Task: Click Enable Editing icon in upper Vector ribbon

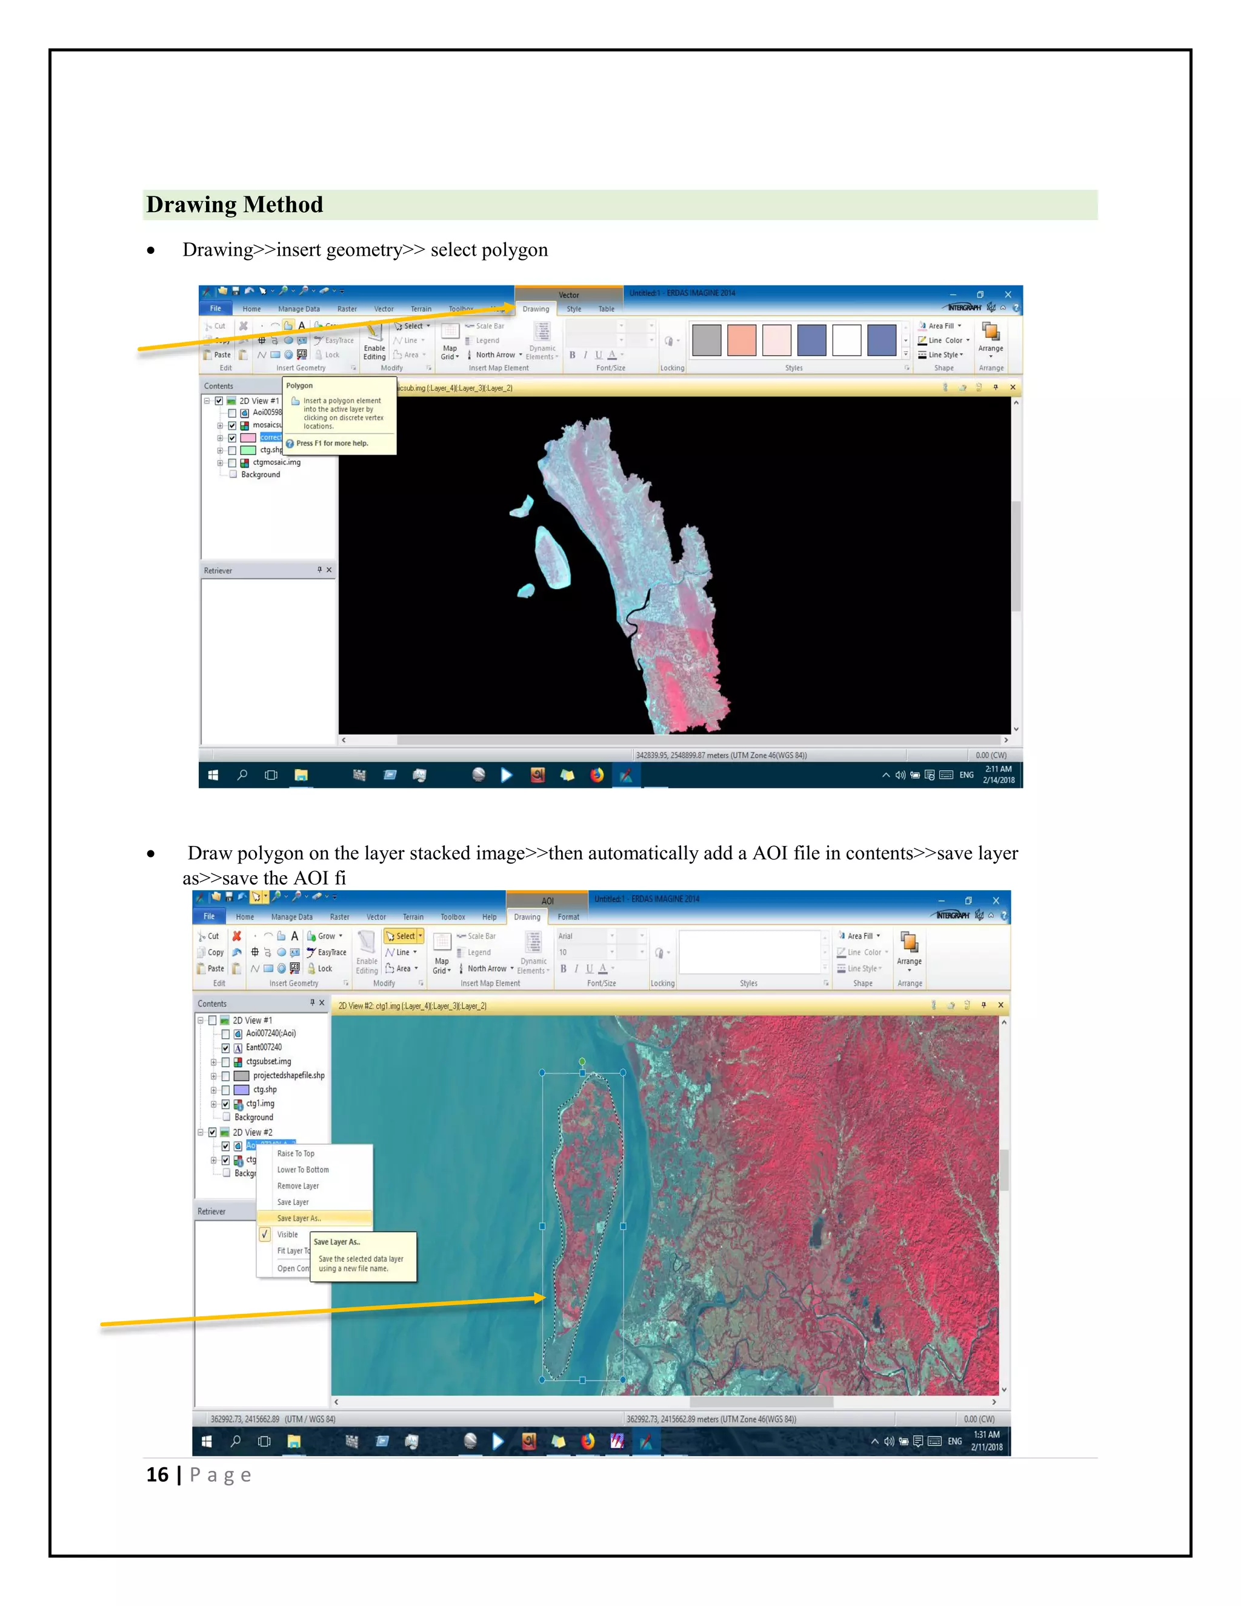Action: coord(374,335)
